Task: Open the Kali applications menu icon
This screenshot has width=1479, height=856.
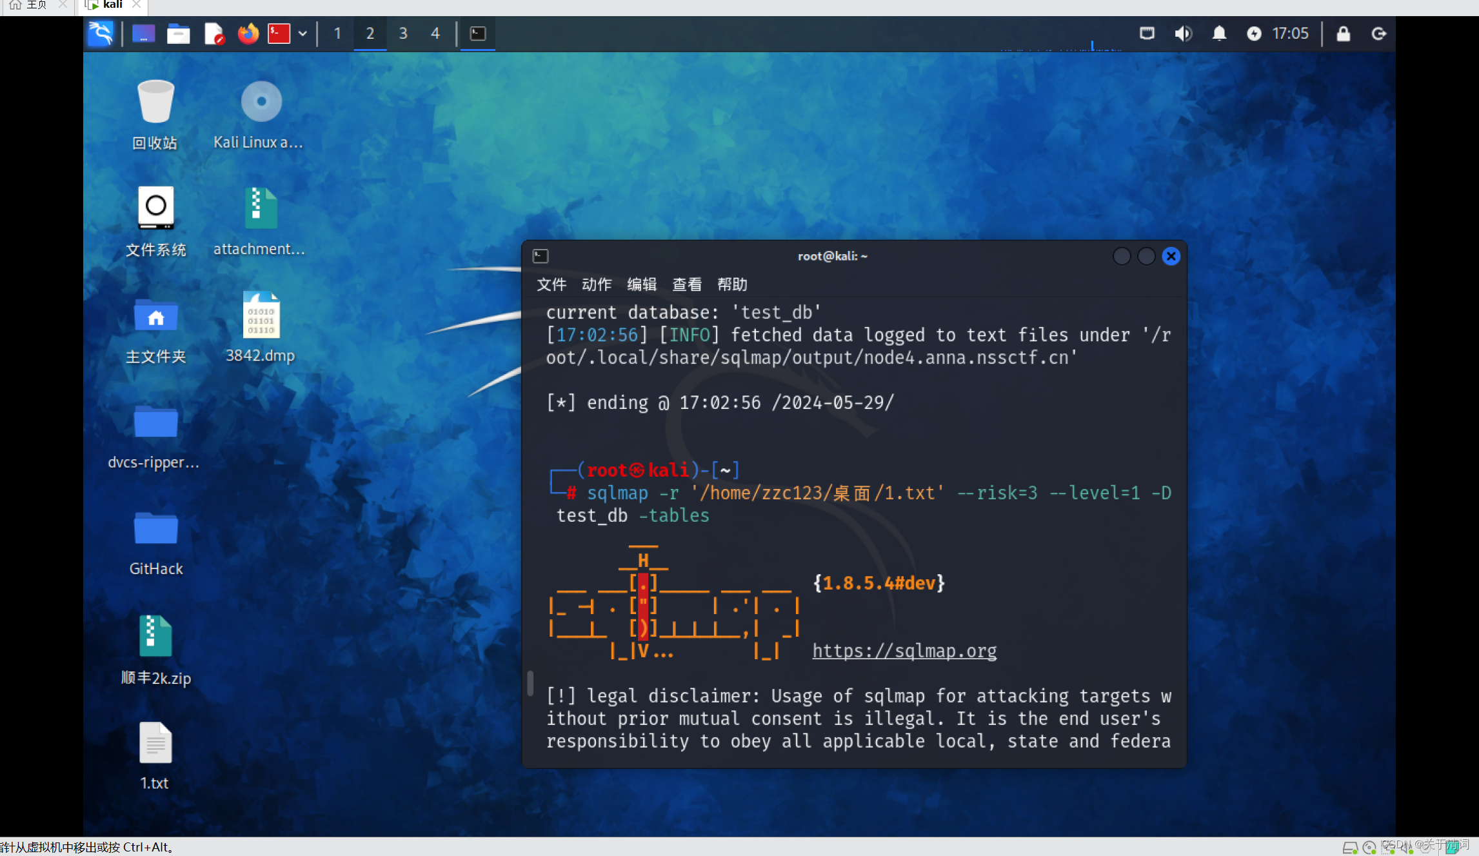Action: pyautogui.click(x=101, y=34)
